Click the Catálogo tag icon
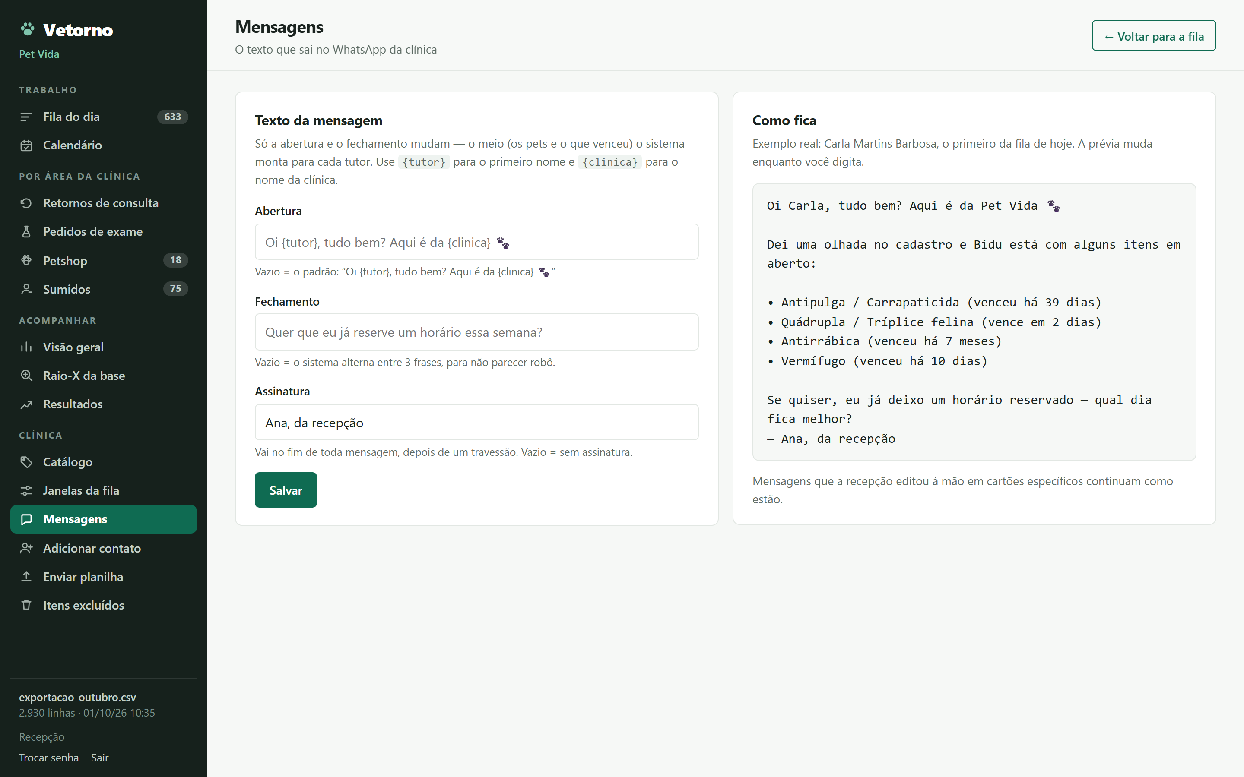 (x=26, y=462)
